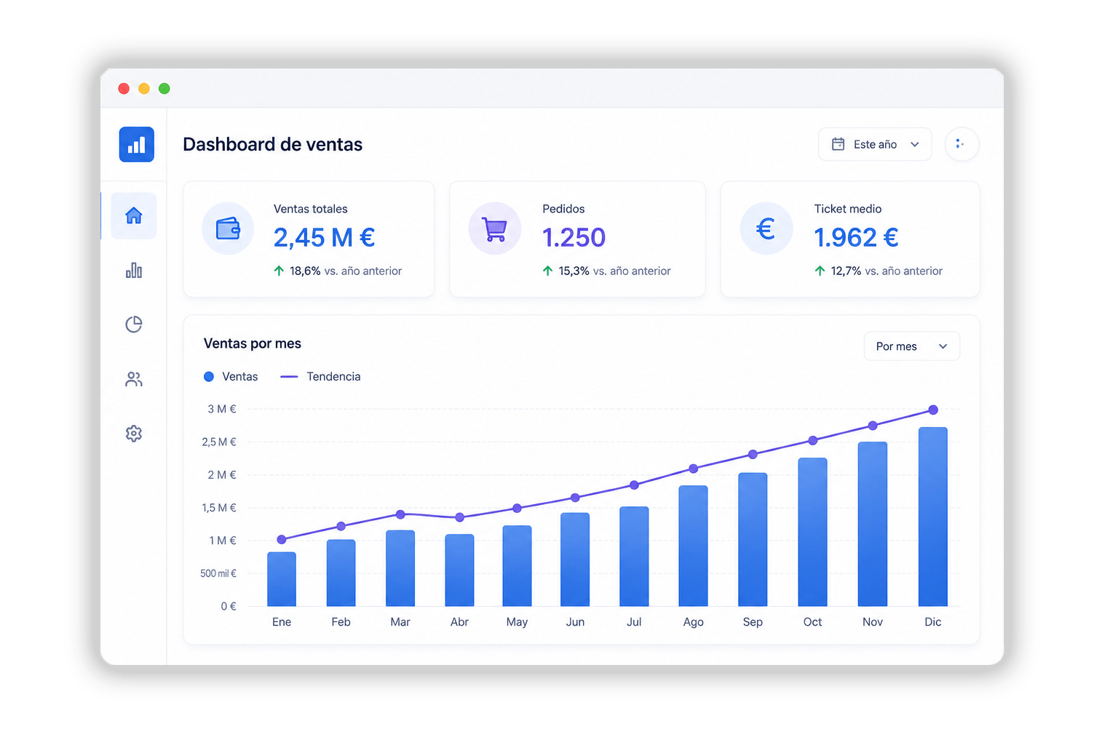Toggle the Ventas legend series
The width and height of the screenshot is (1118, 745).
(x=231, y=376)
